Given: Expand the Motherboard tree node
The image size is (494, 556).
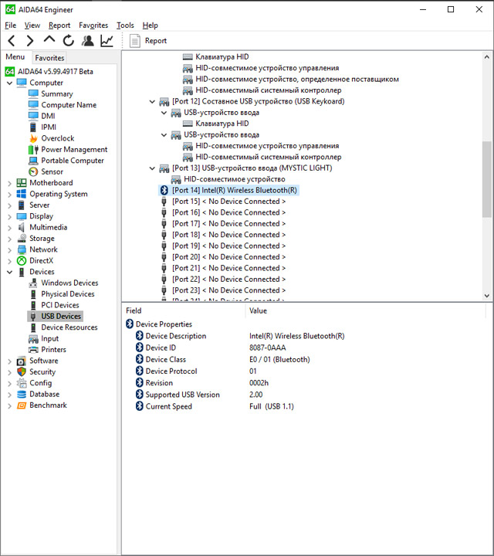Looking at the screenshot, I should pyautogui.click(x=9, y=183).
